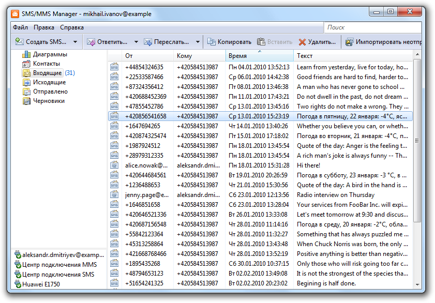
Task: Click the Forward message icon
Action: [148, 42]
